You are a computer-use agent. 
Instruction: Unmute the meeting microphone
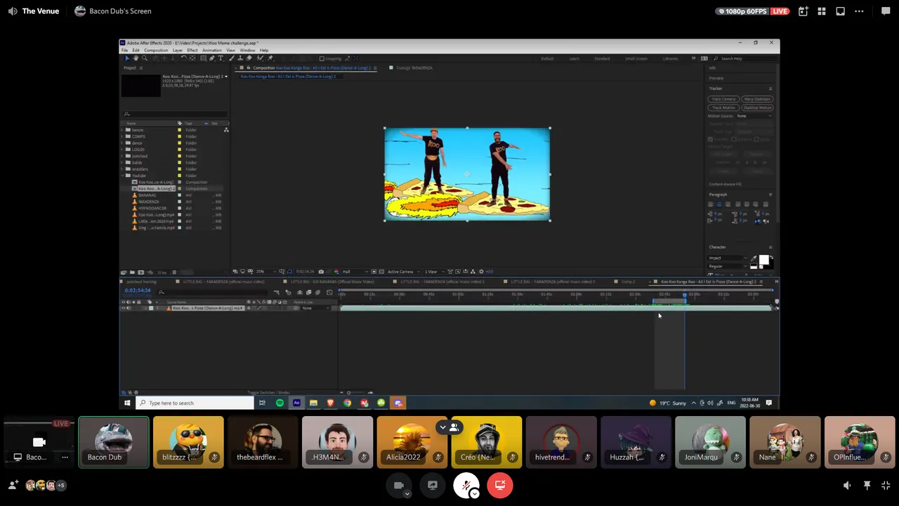466,485
